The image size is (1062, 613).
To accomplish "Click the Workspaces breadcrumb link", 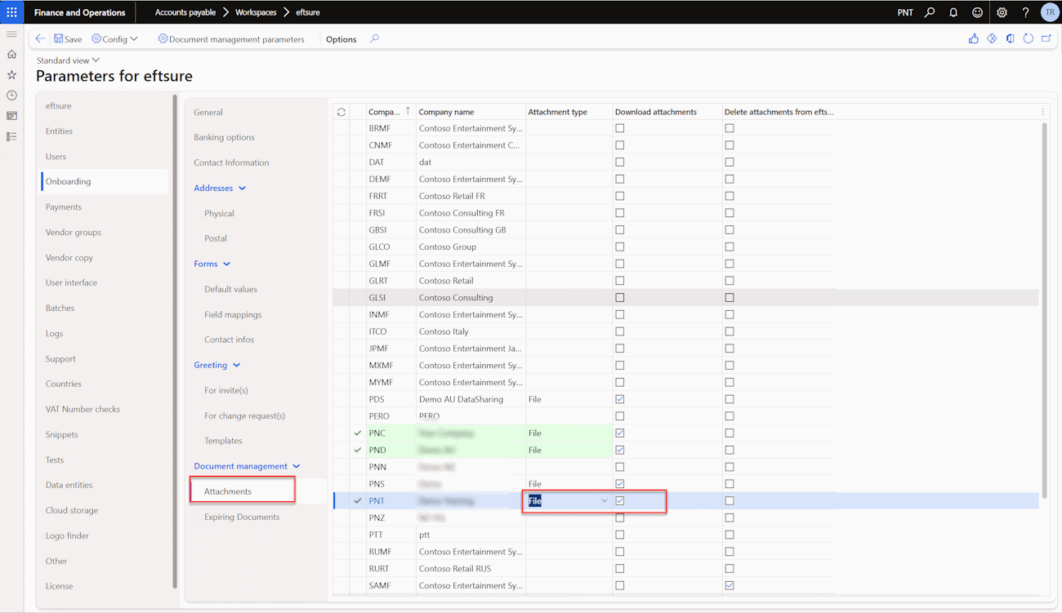I will click(x=256, y=12).
